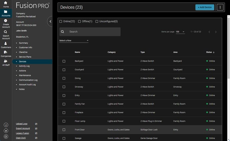Click the G circle icon at the bottom of the left rail
The width and height of the screenshot is (230, 141).
click(x=6, y=137)
